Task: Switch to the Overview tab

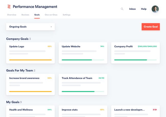Action: tap(12, 15)
